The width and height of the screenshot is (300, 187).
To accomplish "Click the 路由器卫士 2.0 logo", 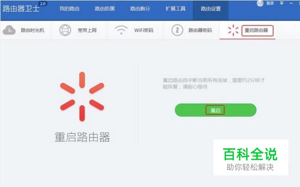I will [24, 8].
